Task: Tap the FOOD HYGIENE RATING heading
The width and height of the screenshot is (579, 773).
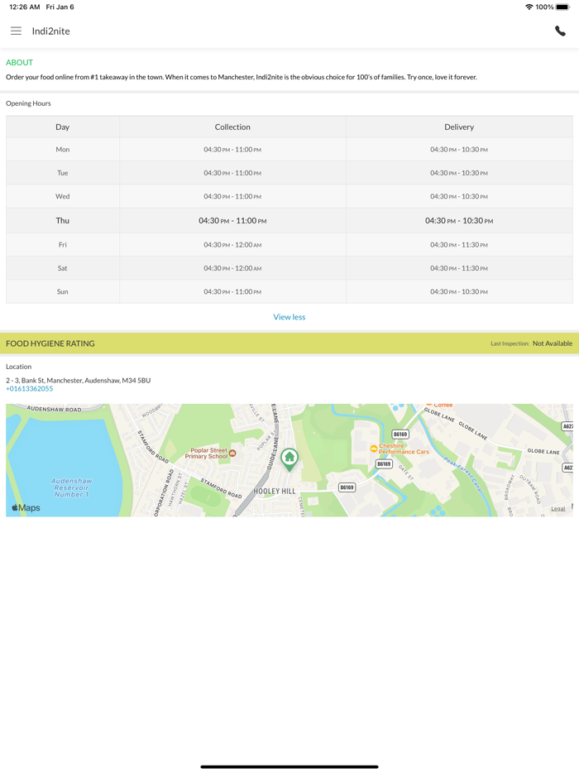Action: pos(50,343)
